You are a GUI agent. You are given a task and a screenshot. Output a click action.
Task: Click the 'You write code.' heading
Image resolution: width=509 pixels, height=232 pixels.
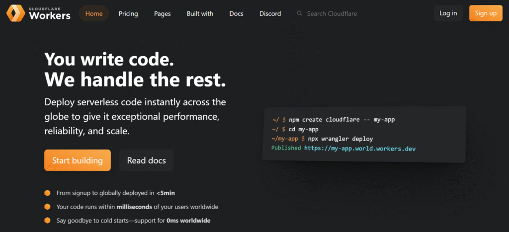(109, 59)
